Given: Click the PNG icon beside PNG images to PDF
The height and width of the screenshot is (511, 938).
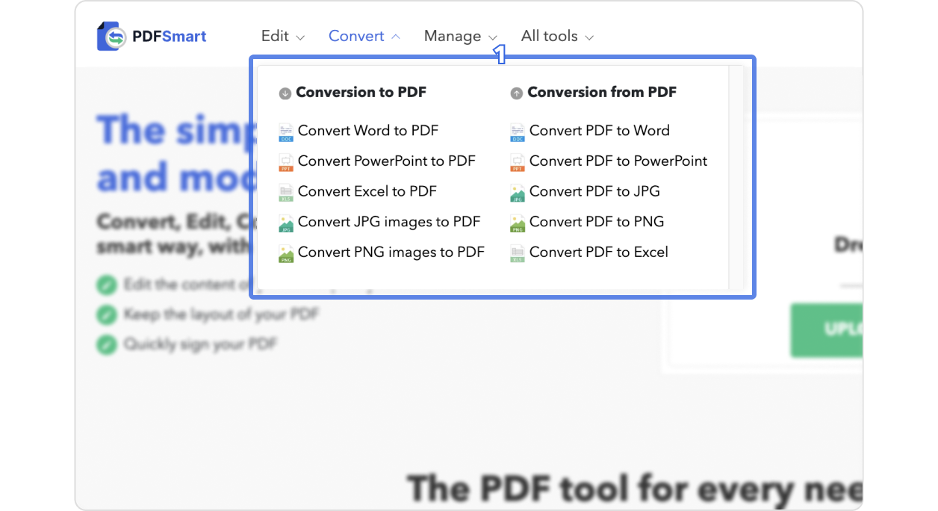Looking at the screenshot, I should coord(286,253).
